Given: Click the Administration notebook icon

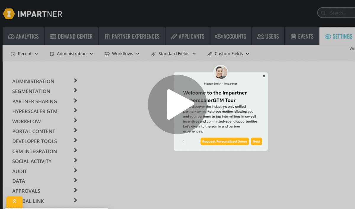Looking at the screenshot, I should 52,54.
